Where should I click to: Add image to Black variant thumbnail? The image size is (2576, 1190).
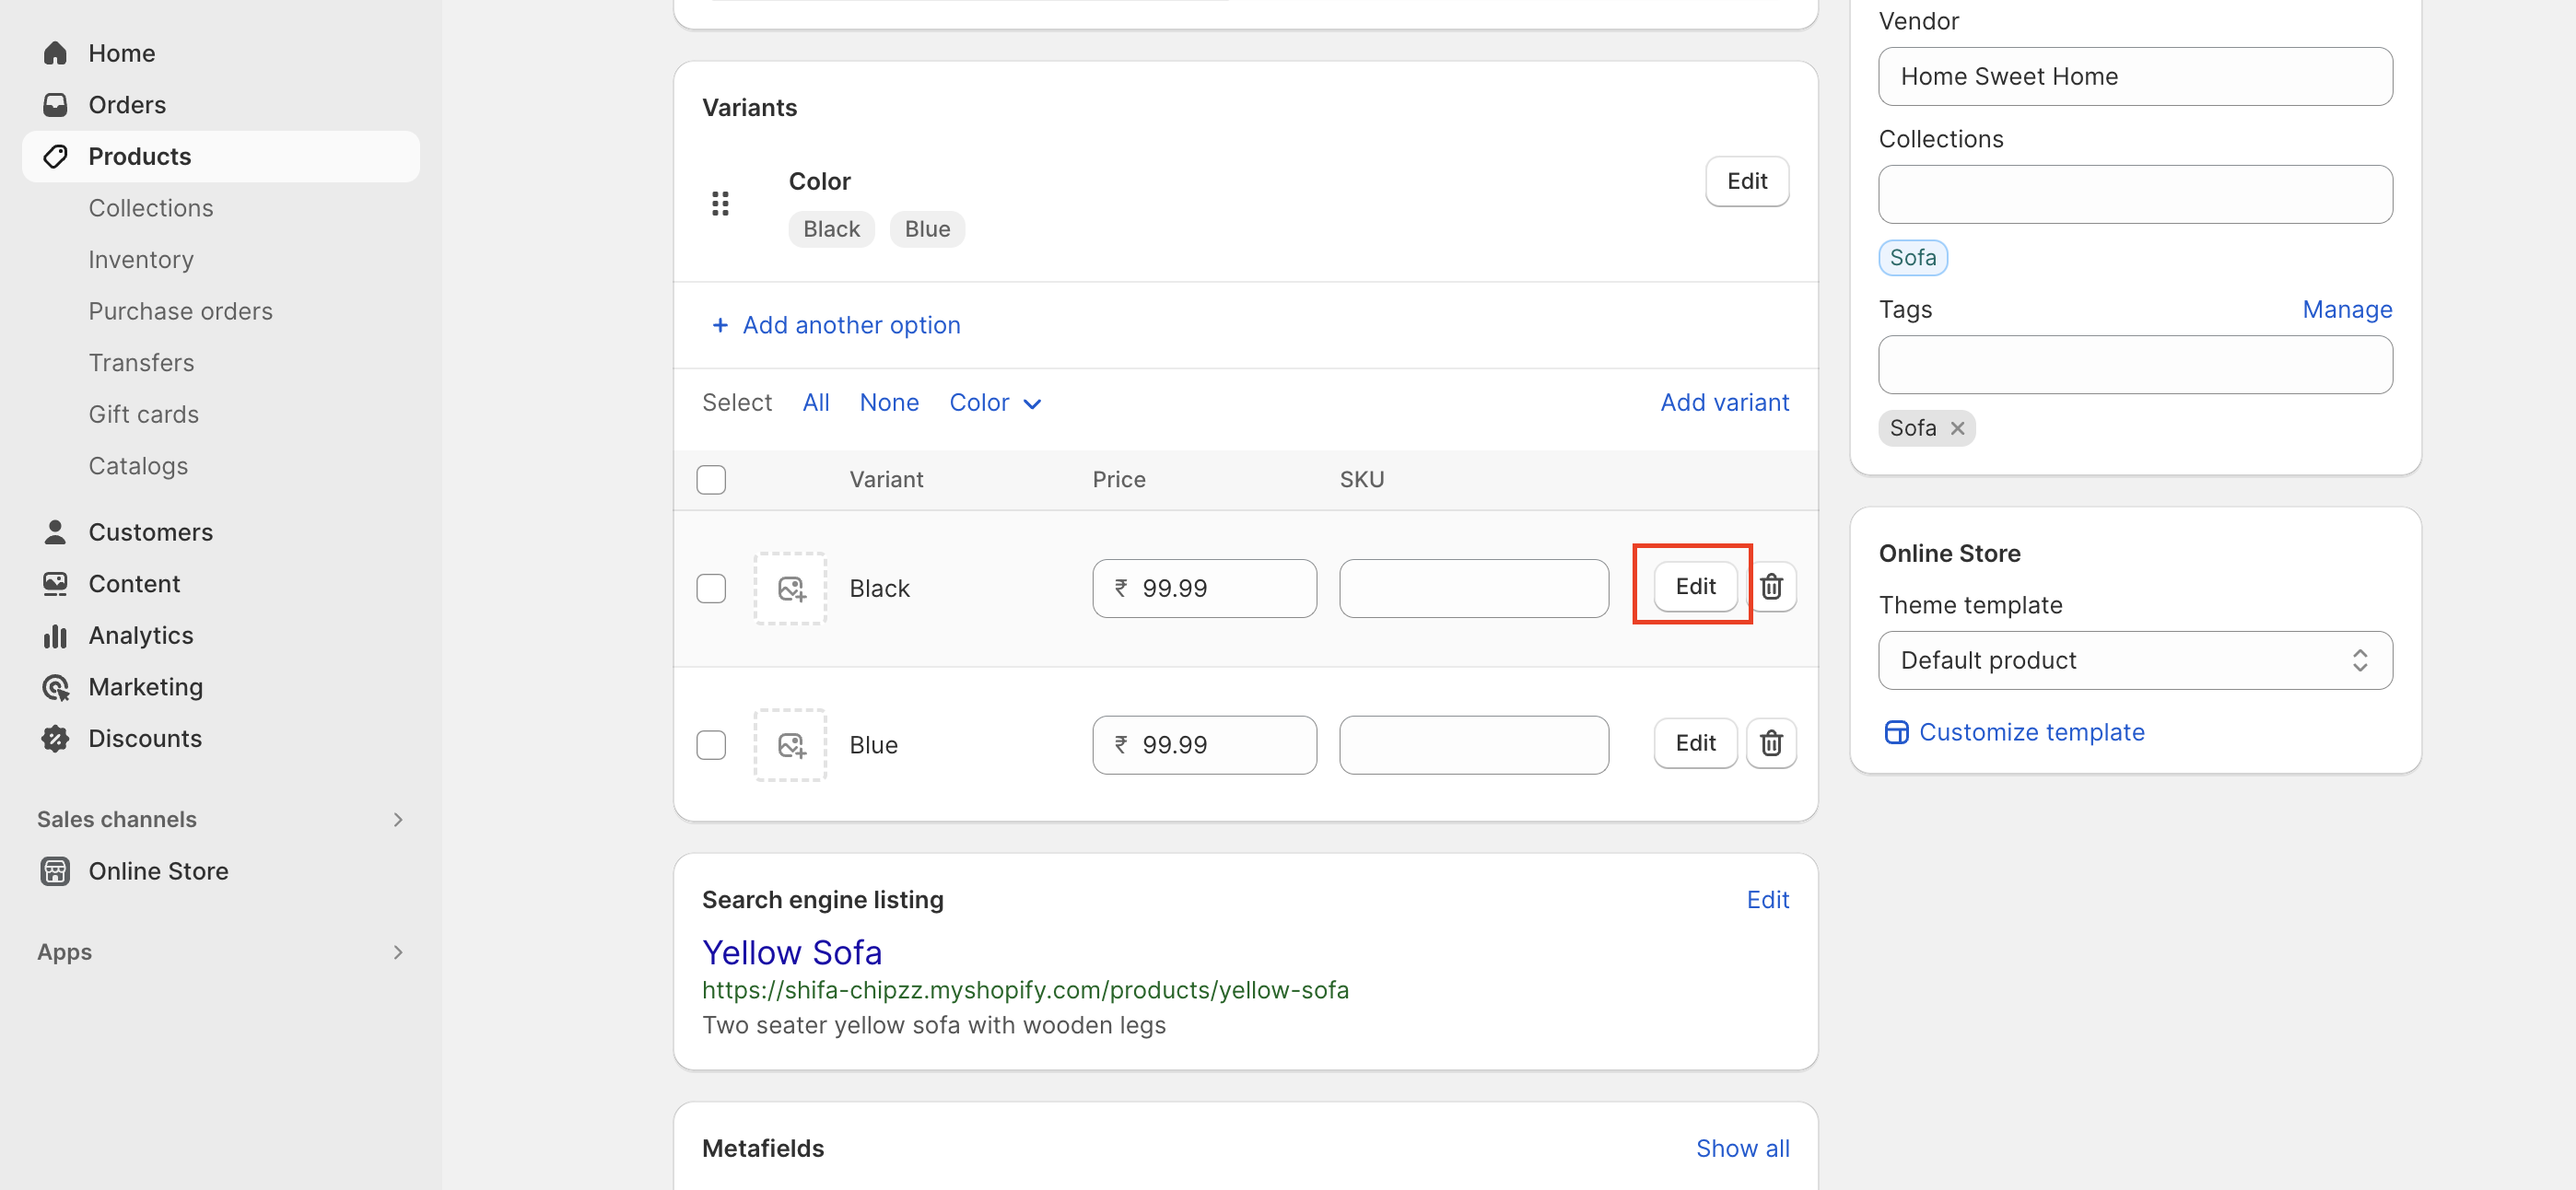pos(790,588)
